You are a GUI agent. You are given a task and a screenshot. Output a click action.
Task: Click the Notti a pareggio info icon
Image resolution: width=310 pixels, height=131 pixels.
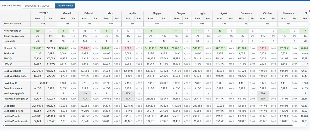(23, 93)
